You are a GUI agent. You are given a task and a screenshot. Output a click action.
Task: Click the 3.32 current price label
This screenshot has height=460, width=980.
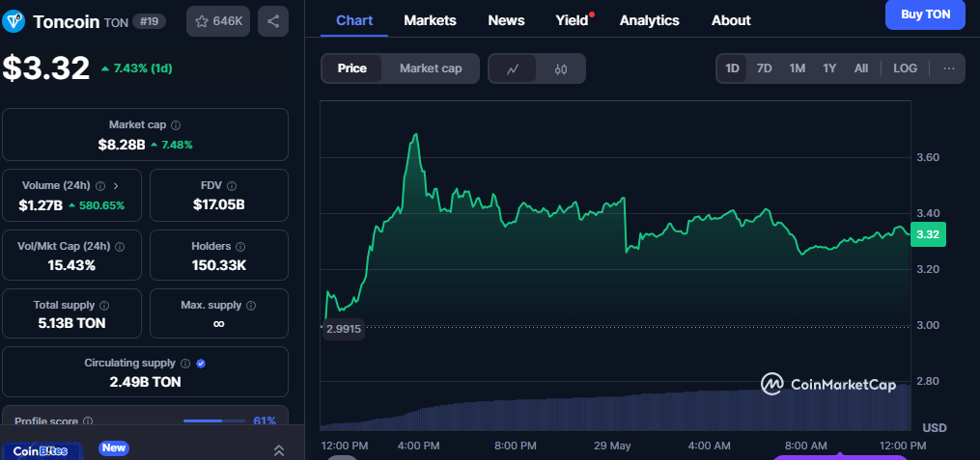pos(928,234)
